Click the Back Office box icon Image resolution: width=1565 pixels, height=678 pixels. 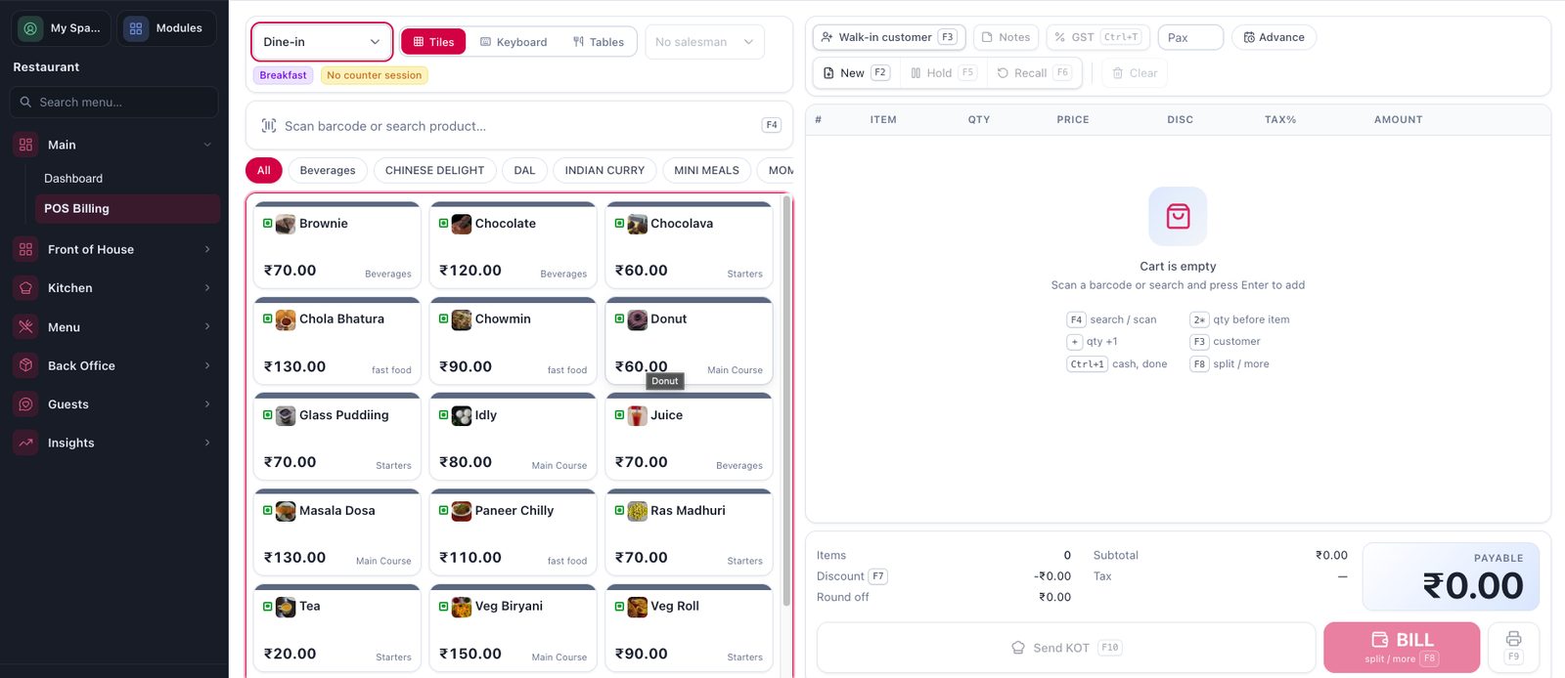26,365
